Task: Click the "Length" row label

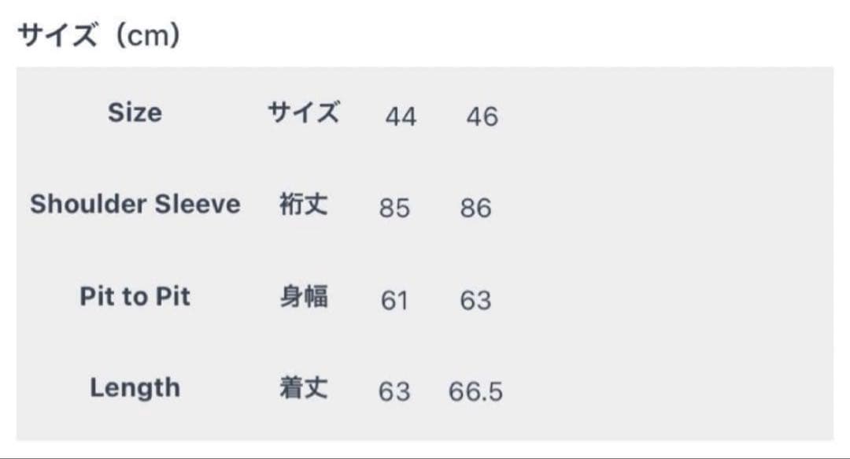Action: click(135, 388)
